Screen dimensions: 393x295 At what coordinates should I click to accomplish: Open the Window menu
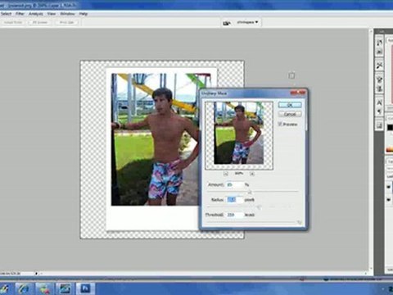(67, 14)
